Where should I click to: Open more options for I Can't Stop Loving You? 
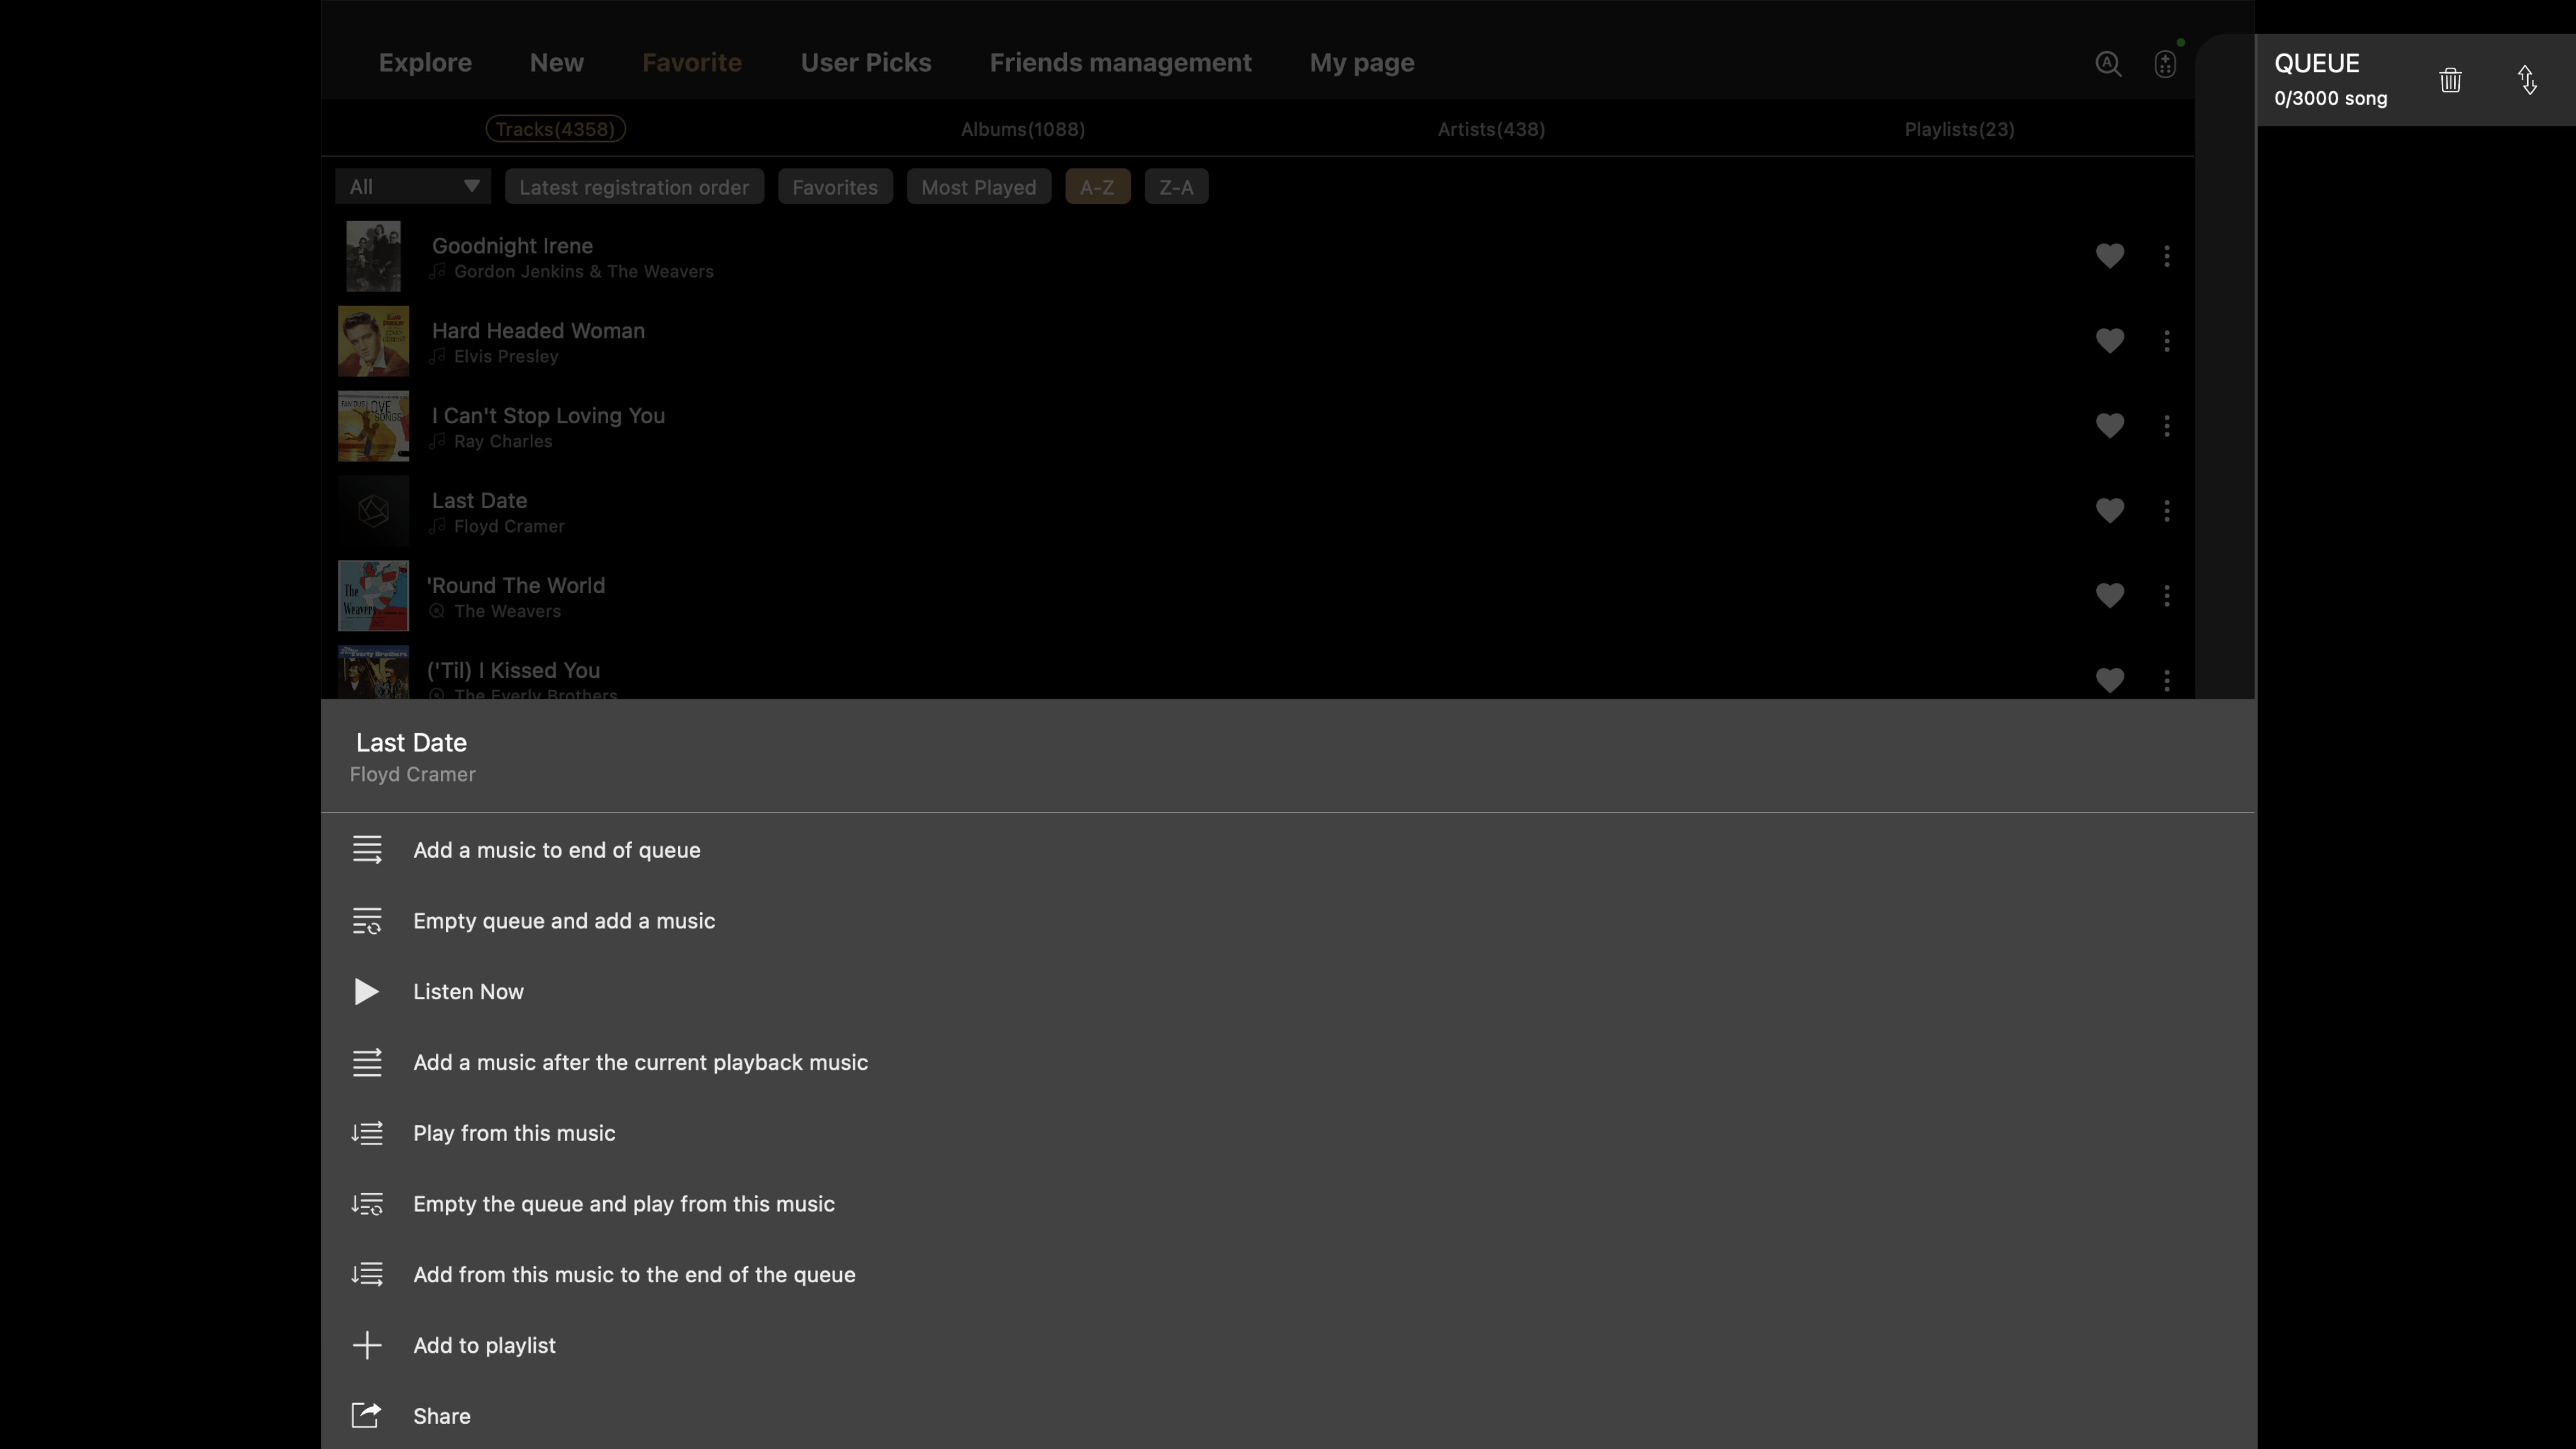pyautogui.click(x=2167, y=427)
